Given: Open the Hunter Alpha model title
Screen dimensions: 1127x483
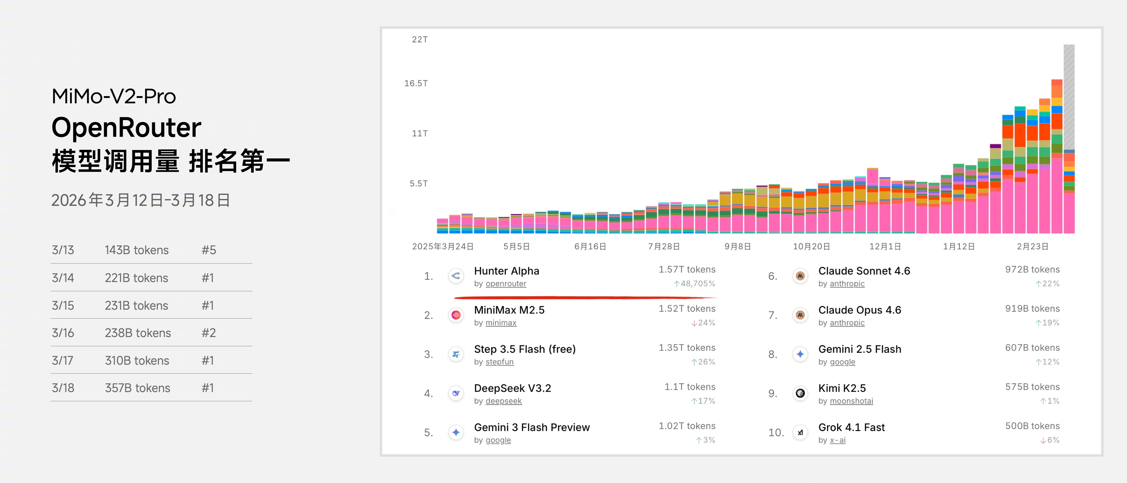Looking at the screenshot, I should (507, 271).
